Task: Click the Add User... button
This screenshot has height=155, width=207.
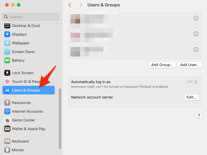Action: 190,65
